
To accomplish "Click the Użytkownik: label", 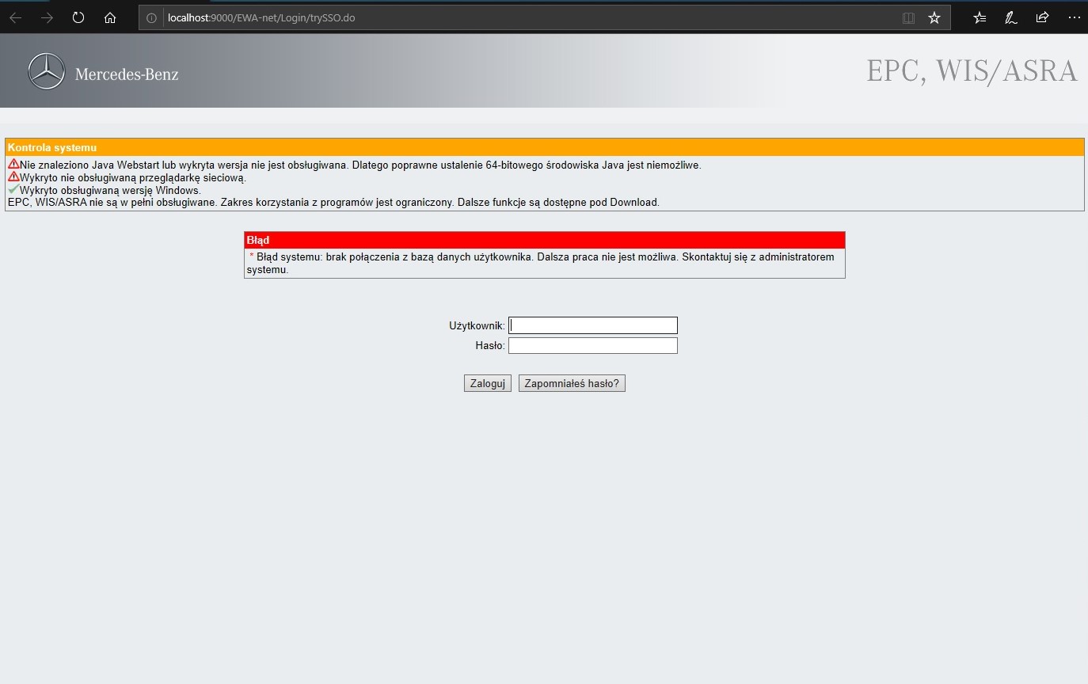I will tap(477, 325).
